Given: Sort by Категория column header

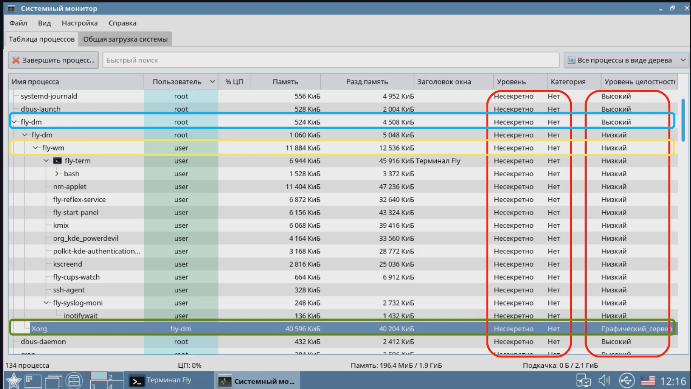Looking at the screenshot, I should pyautogui.click(x=574, y=82).
